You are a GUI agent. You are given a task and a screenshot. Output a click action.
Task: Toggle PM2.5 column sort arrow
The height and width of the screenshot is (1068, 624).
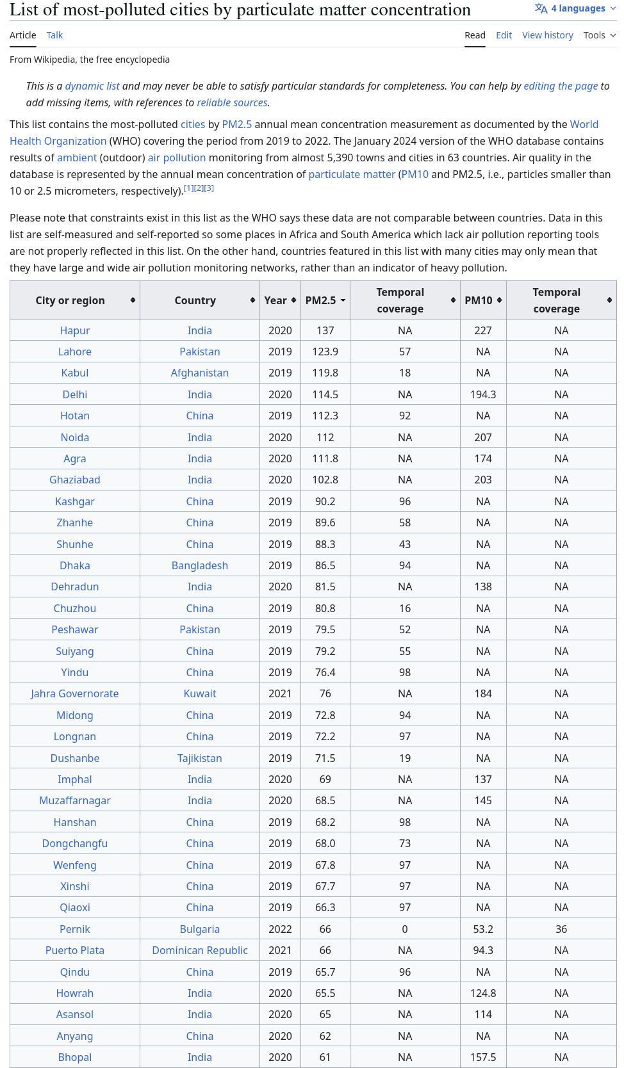coord(343,300)
